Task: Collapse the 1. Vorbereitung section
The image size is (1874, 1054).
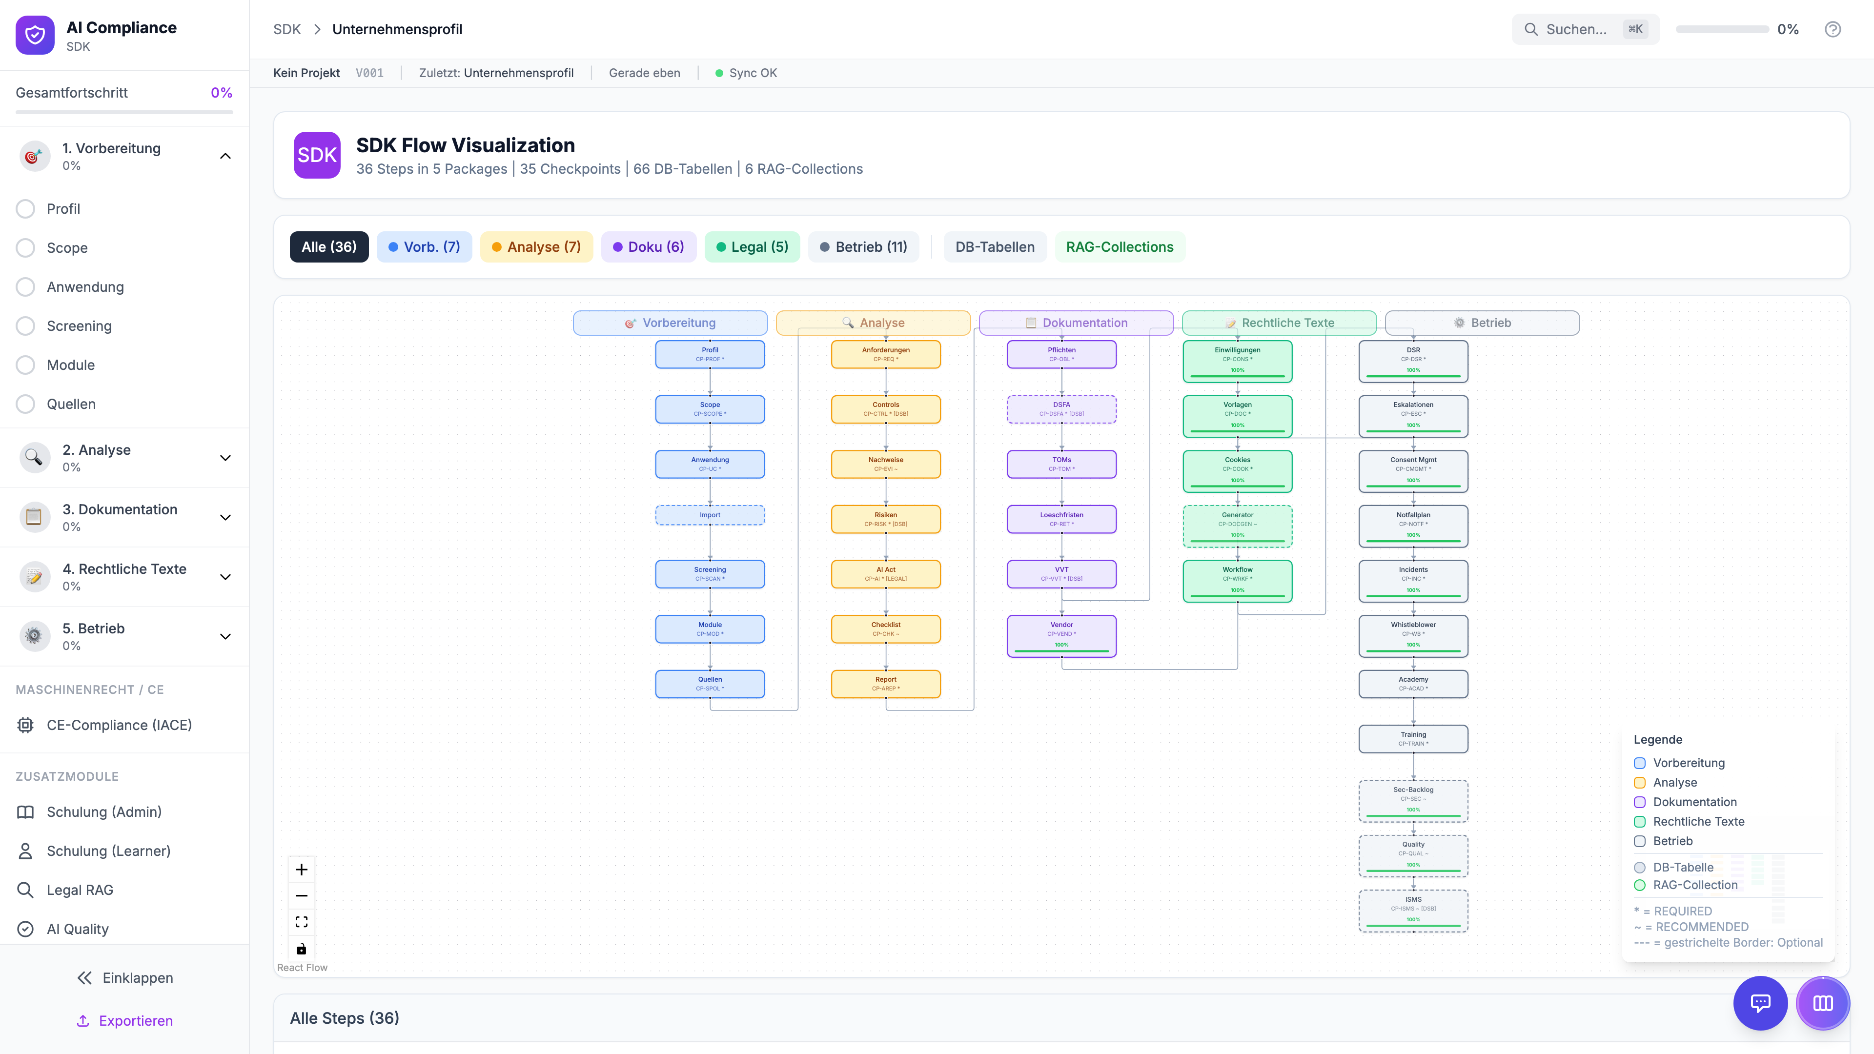Action: click(x=225, y=156)
